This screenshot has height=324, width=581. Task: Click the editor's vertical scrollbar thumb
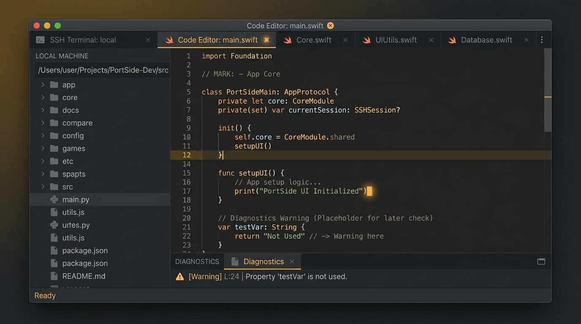[548, 90]
